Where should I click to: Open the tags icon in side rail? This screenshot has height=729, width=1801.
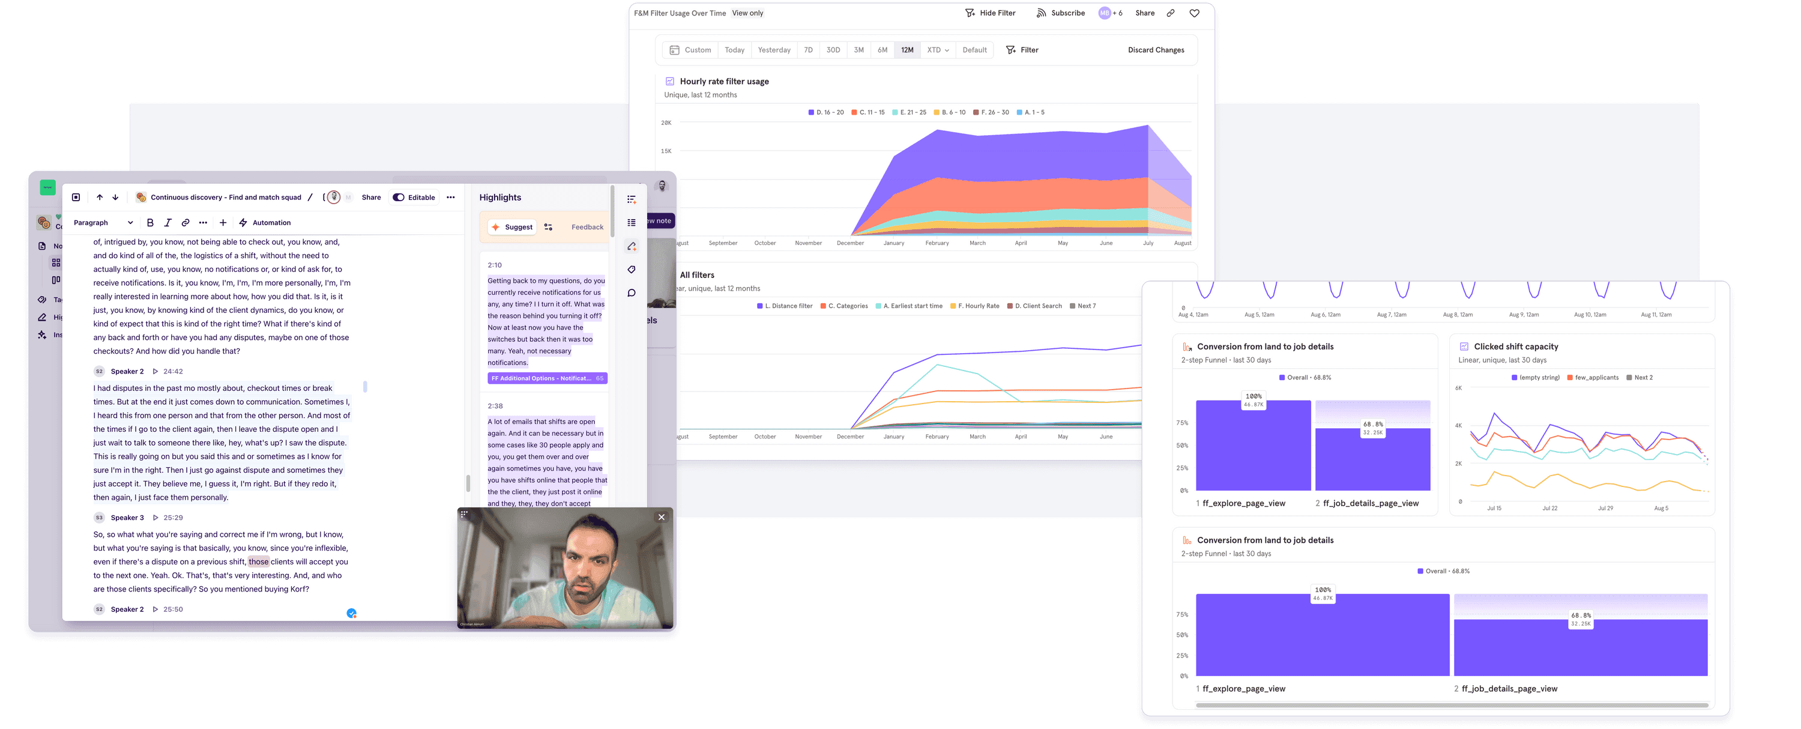pos(632,270)
